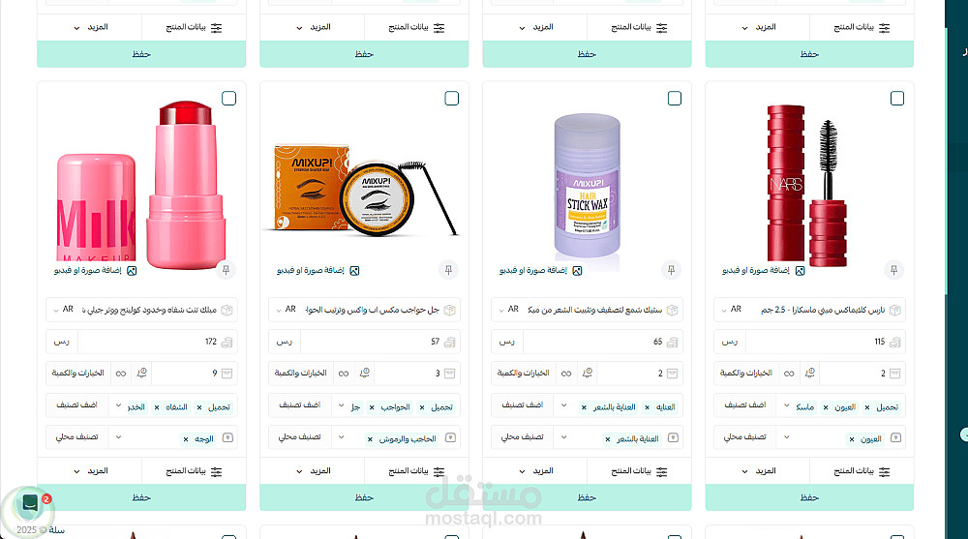The height and width of the screenshot is (539, 968).
Task: Click the notify-stock icon in NARS mascara quantity row
Action: (x=810, y=373)
